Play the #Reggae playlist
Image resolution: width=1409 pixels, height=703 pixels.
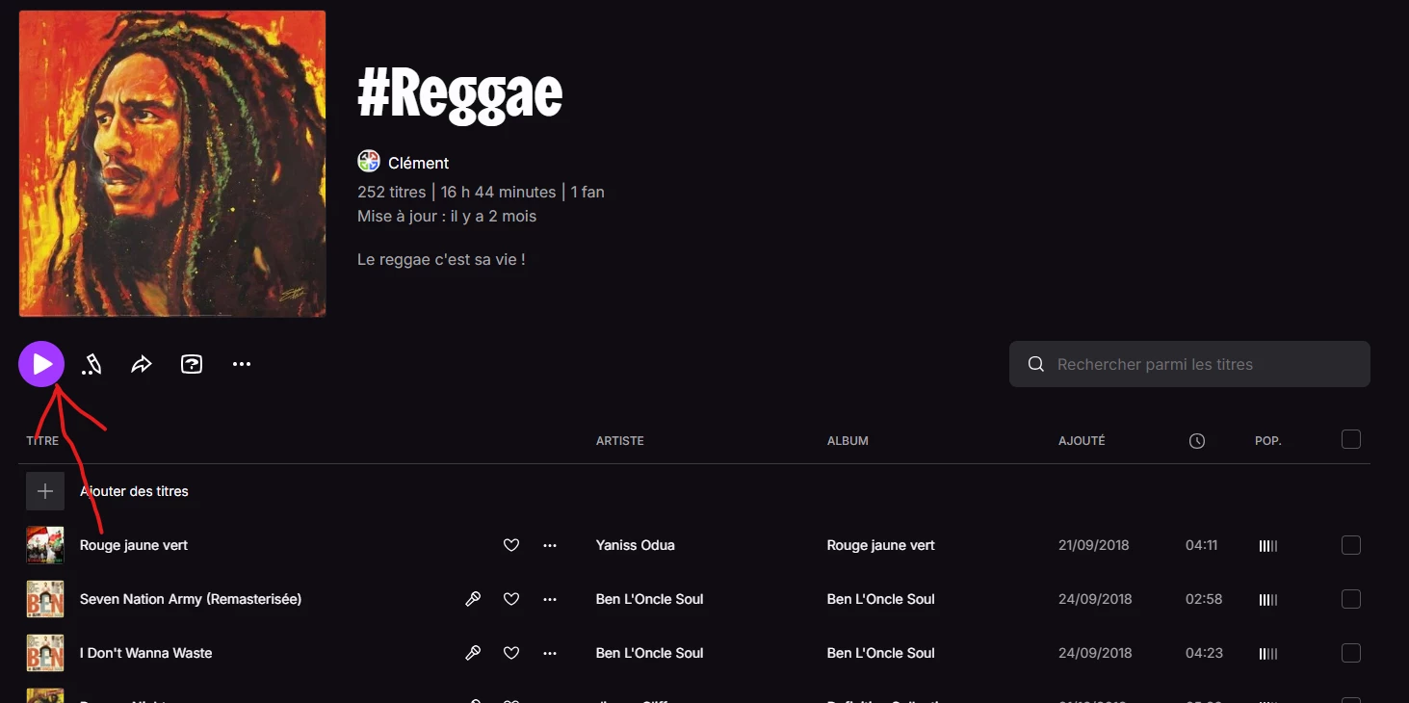(41, 365)
